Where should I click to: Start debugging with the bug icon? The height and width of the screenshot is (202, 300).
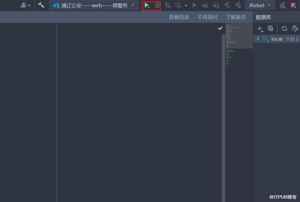point(157,5)
